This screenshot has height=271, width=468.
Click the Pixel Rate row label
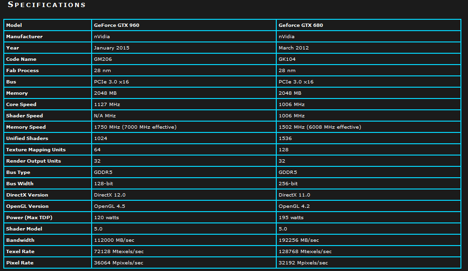20,263
